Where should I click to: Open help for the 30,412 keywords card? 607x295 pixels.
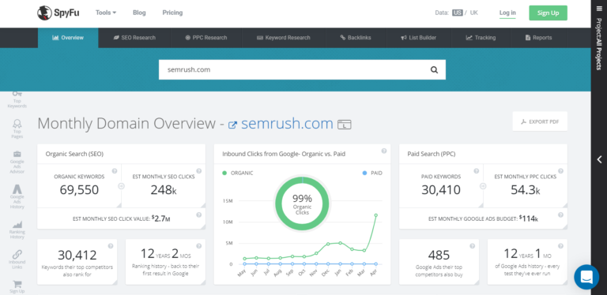coord(111,246)
